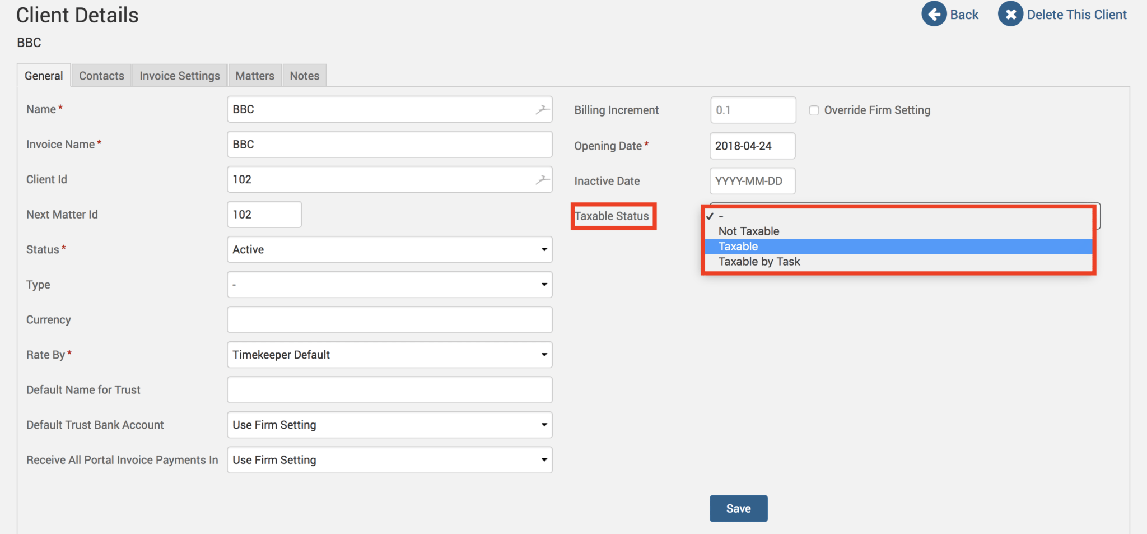Screen dimensions: 1147x534
Task: Open the Rate By dropdown
Action: tap(389, 355)
